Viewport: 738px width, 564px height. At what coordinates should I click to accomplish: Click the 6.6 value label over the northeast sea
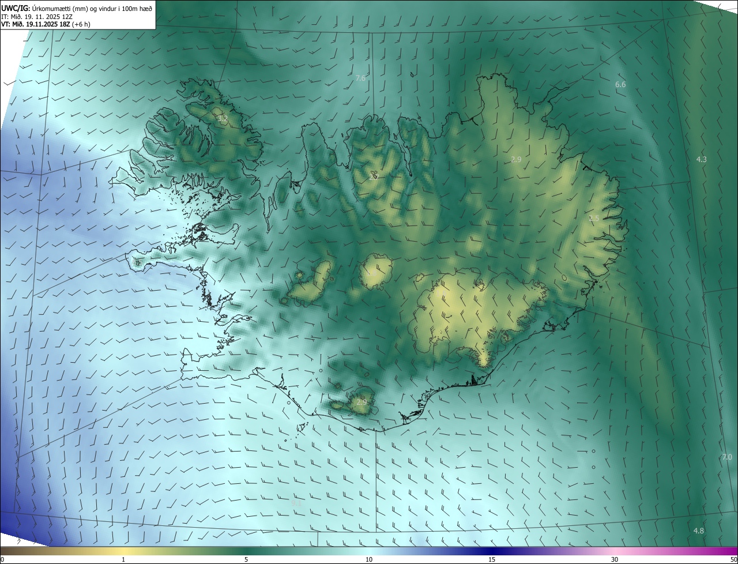tap(620, 85)
